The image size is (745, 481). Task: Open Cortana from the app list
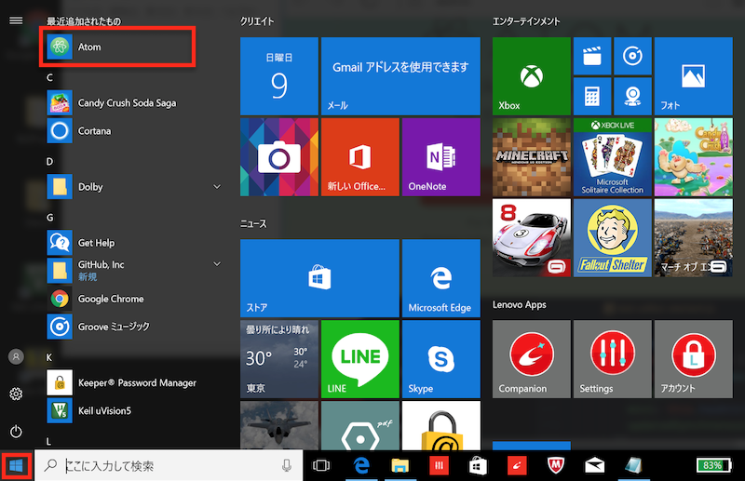(94, 131)
